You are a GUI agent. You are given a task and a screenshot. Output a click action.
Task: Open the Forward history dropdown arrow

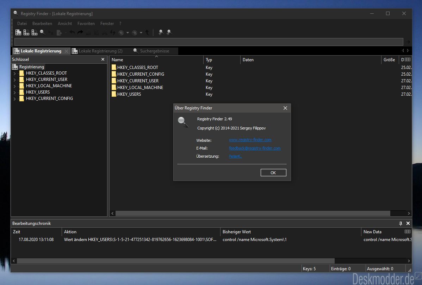coord(141,33)
